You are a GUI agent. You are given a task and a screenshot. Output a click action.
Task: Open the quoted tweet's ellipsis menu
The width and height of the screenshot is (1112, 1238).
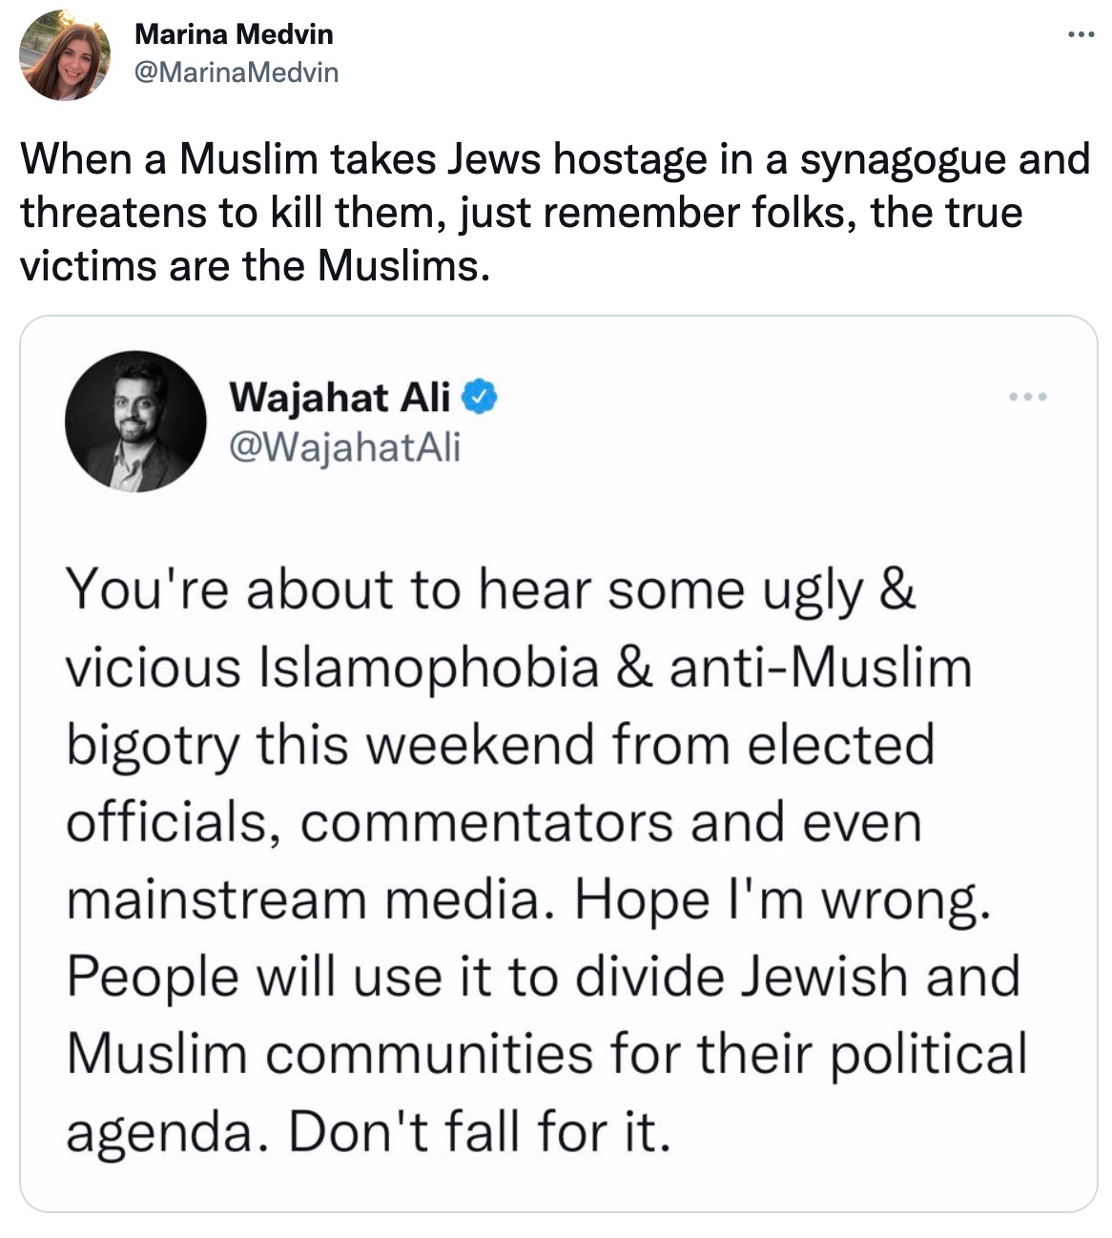point(1030,396)
